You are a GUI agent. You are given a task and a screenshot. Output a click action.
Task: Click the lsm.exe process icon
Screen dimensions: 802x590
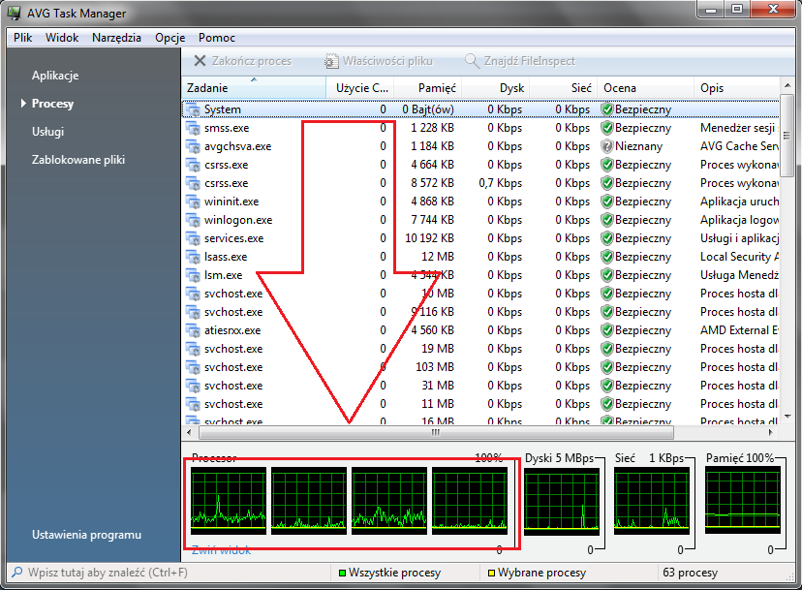[x=193, y=275]
